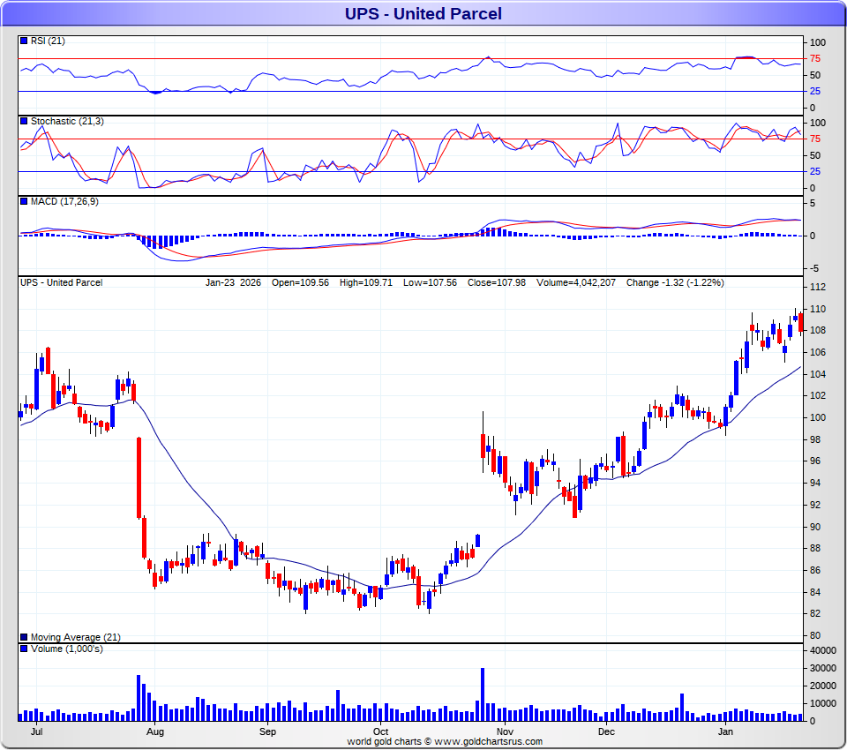Click the 'Jan' month label on the time axis
The image size is (847, 750).
tap(725, 731)
